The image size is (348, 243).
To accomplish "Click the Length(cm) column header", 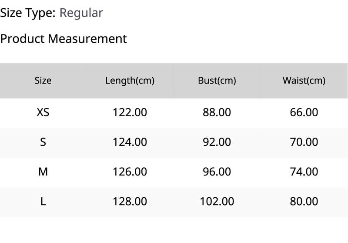I will coord(130,81).
